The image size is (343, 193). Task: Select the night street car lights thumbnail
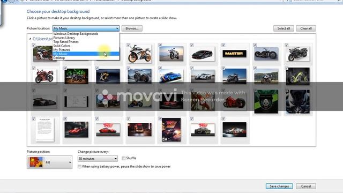(140, 129)
